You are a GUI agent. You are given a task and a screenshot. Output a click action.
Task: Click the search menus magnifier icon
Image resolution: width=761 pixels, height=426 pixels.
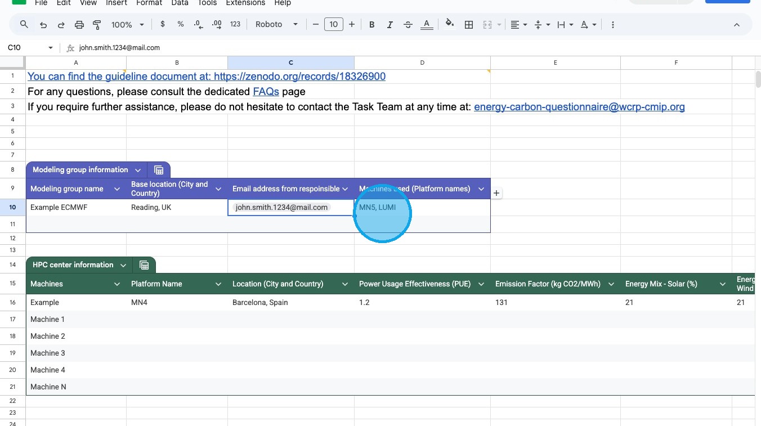click(x=24, y=25)
